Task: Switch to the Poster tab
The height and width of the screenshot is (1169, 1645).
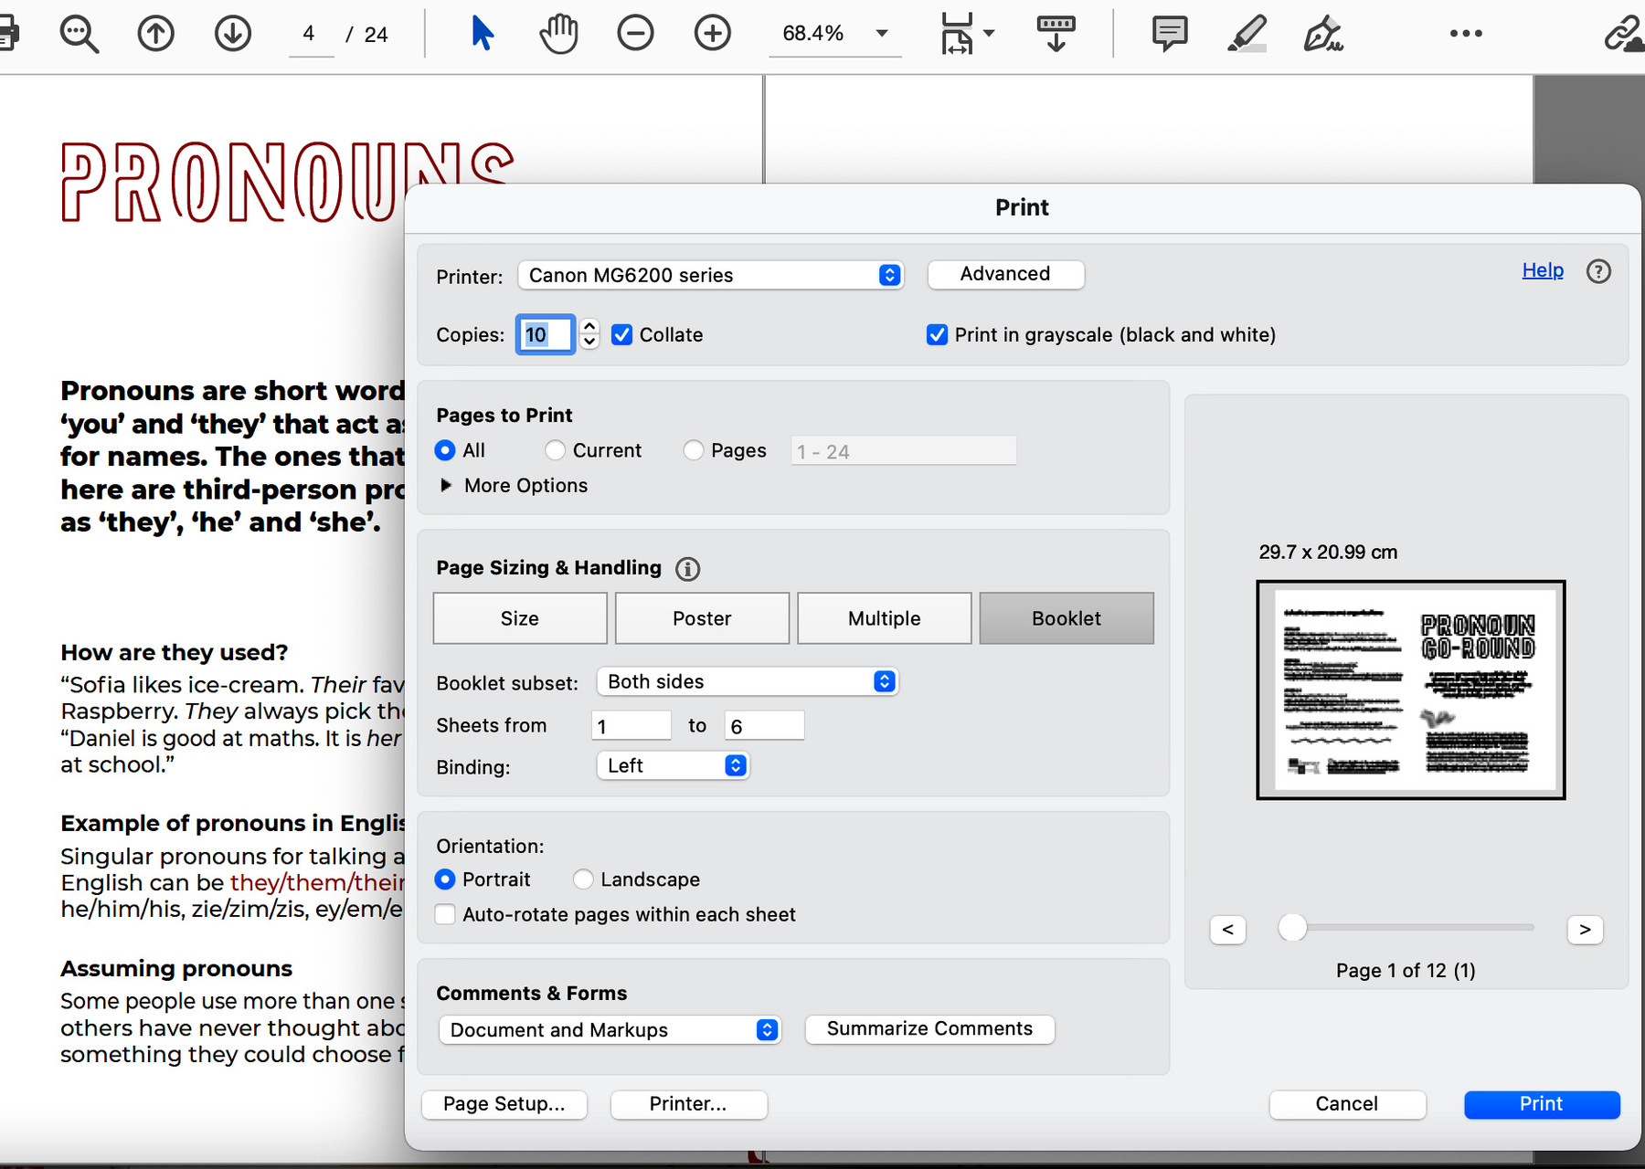Action: pyautogui.click(x=702, y=618)
